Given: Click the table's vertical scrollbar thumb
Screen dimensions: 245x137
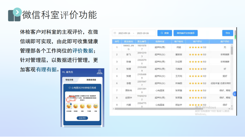Looking at the screenshot, I should click(232, 50).
